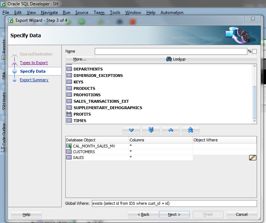Click the Database Object column header

[97, 140]
